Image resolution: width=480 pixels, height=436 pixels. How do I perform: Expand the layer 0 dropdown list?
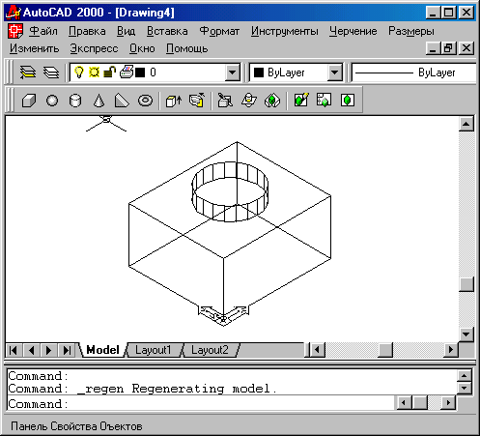coord(233,73)
